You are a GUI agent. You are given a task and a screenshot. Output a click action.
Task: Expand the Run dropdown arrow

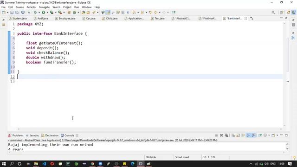47,13
